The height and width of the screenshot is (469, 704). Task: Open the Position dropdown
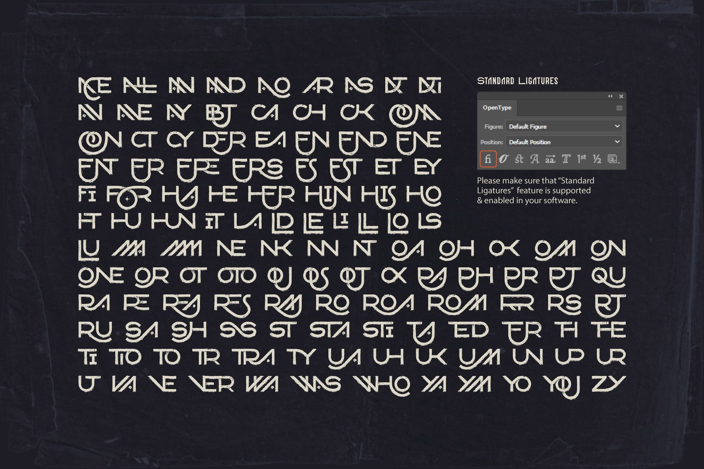click(x=564, y=142)
